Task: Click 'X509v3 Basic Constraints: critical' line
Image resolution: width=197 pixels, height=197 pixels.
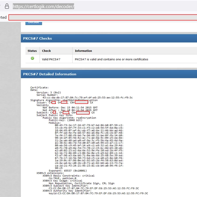Action: tap(68, 176)
